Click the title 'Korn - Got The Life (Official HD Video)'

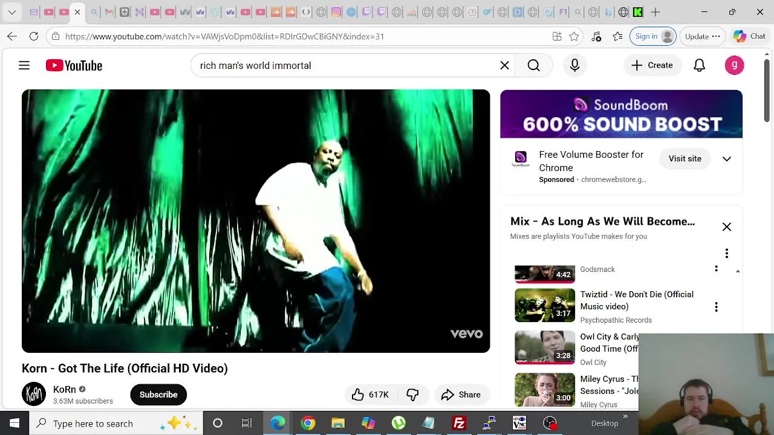[125, 369]
